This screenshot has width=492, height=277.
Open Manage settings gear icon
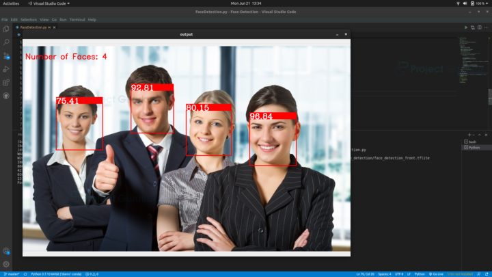(6, 264)
